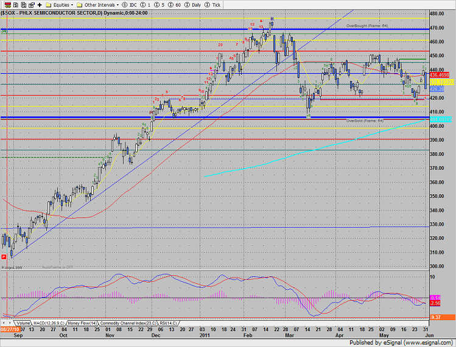Switch to Money Flow(14) tab
456x347 pixels.
82,323
